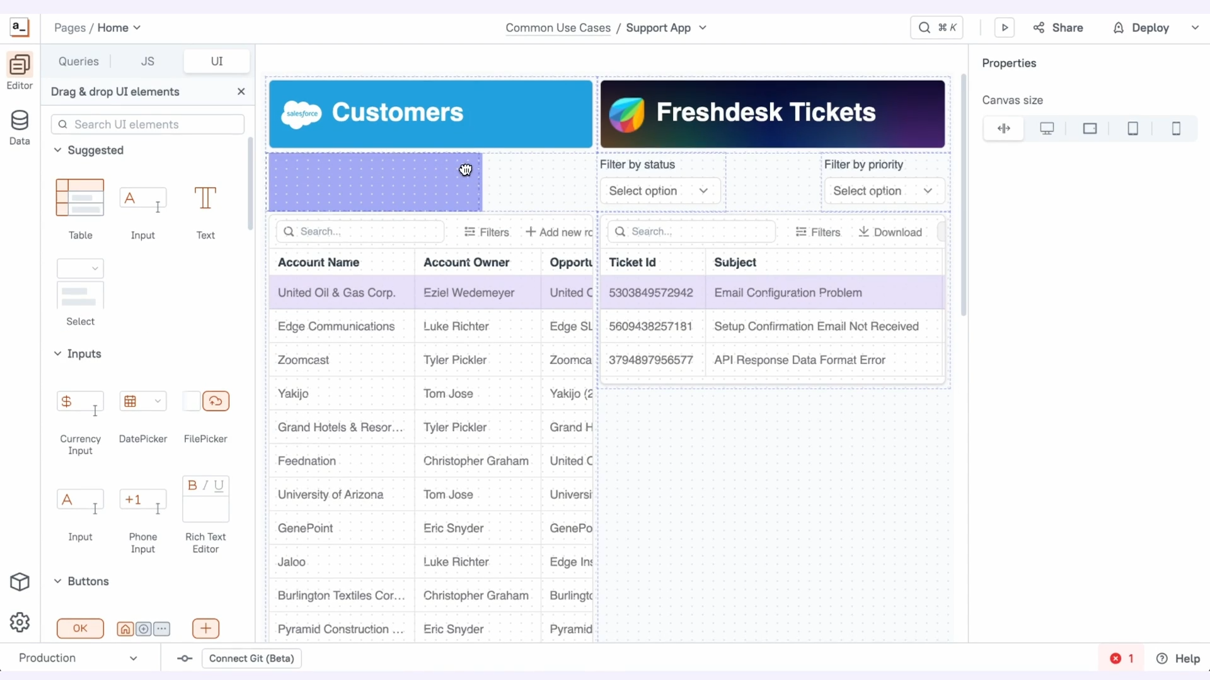Select the Table widget icon
This screenshot has height=680, width=1210.
click(80, 198)
